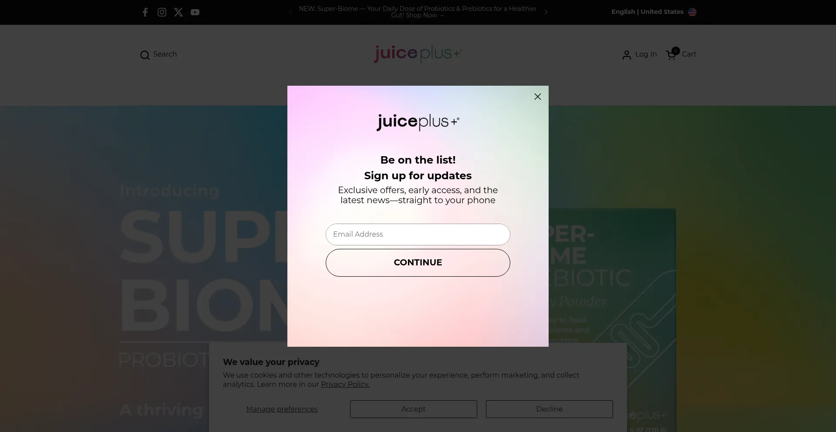Click the Email Address field

(x=418, y=234)
